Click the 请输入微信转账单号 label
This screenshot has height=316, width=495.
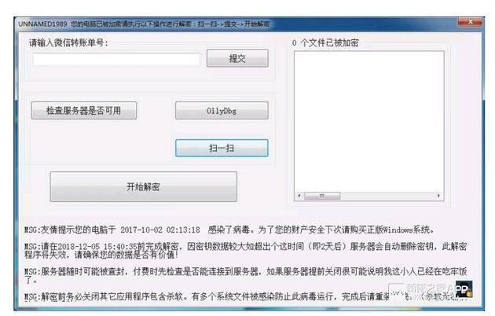pos(68,42)
